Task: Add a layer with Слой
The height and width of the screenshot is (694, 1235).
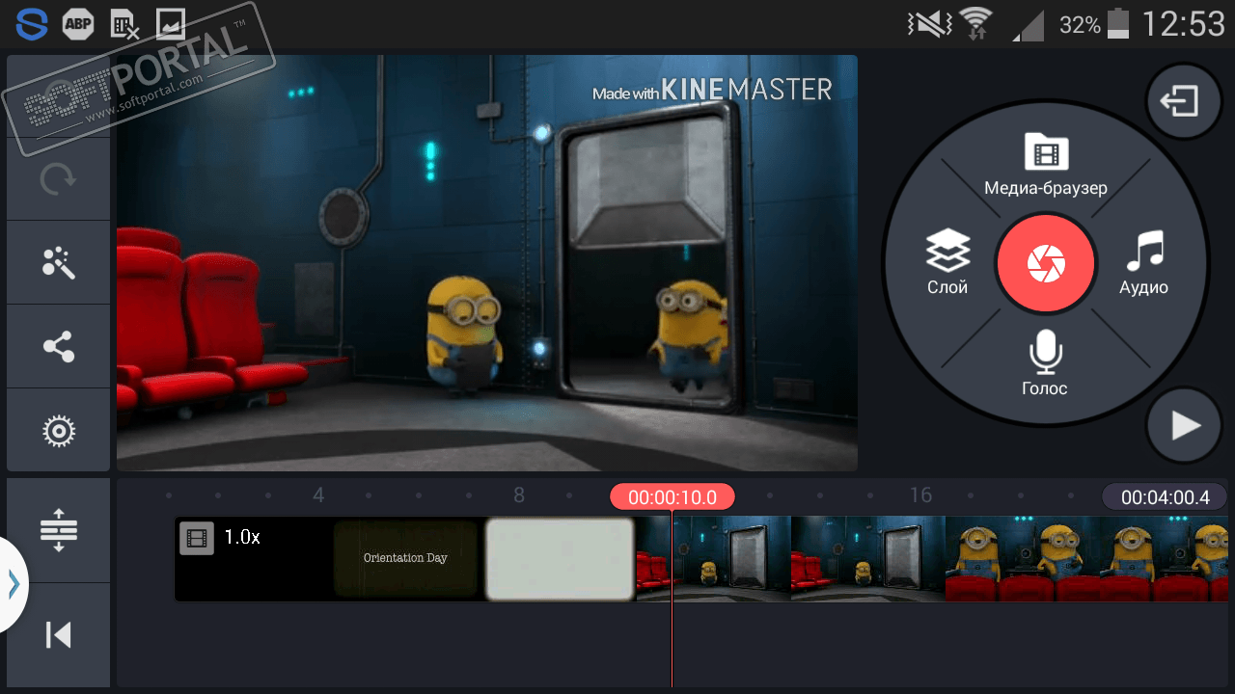Action: pyautogui.click(x=947, y=262)
